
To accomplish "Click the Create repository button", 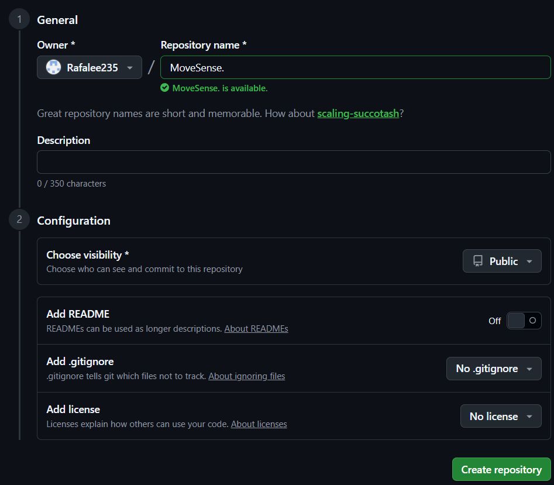I will click(501, 469).
